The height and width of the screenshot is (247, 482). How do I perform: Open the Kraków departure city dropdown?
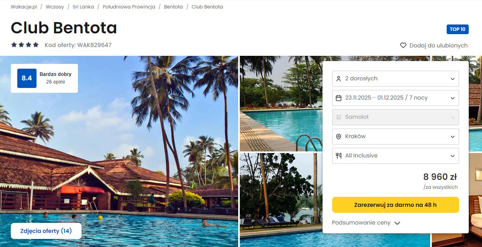[396, 136]
